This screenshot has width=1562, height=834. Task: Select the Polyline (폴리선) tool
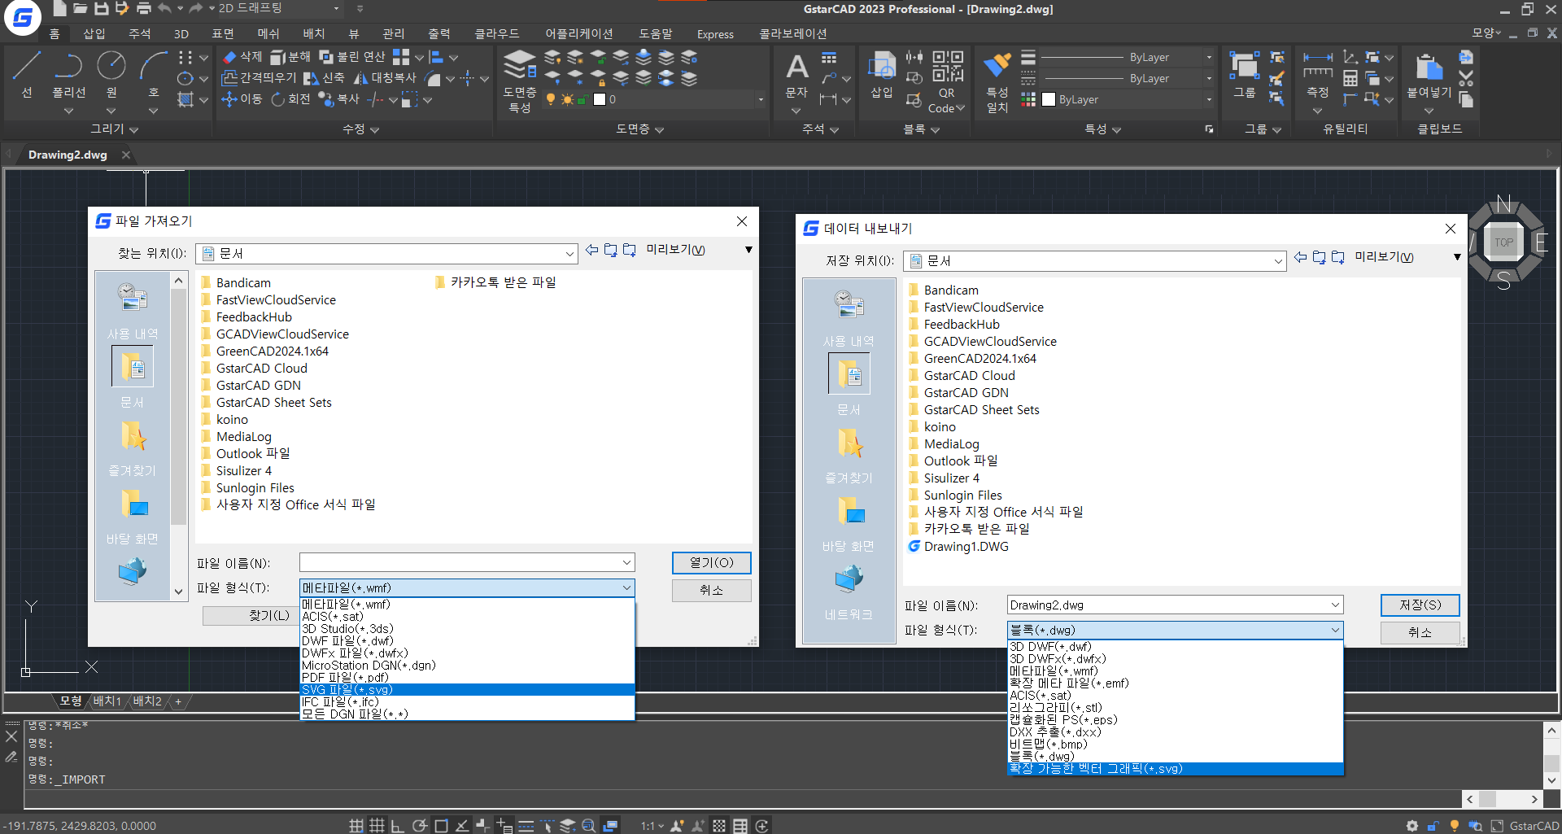pyautogui.click(x=68, y=74)
